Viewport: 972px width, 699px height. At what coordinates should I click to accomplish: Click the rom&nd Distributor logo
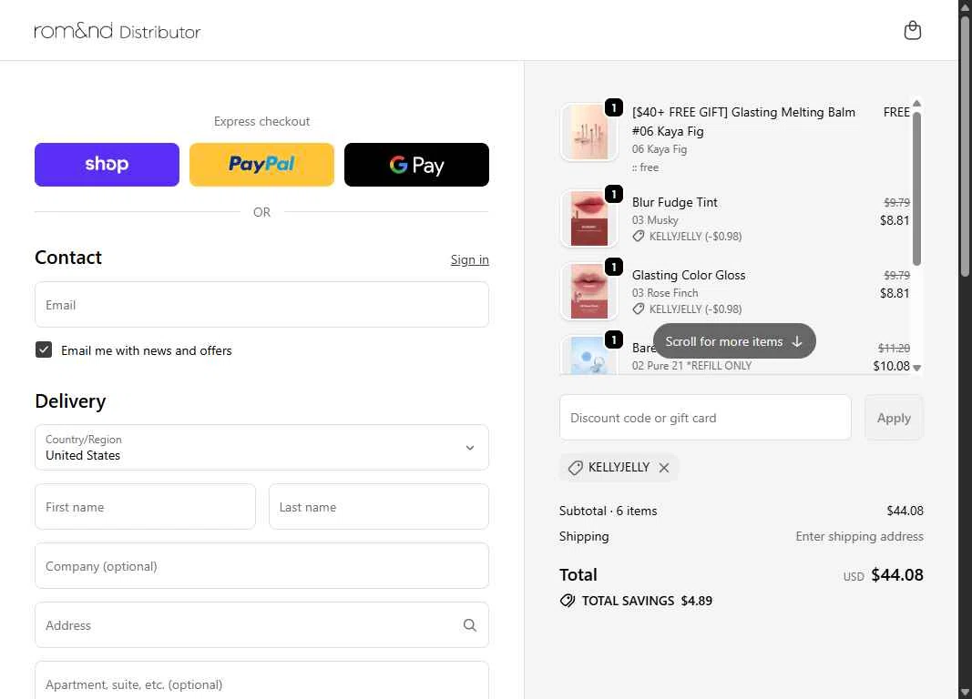118,31
